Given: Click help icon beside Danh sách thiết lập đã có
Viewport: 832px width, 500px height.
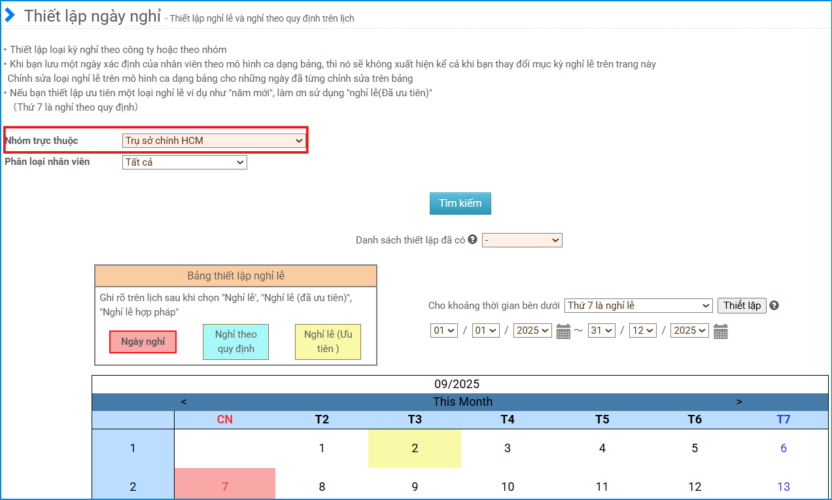Looking at the screenshot, I should point(472,240).
